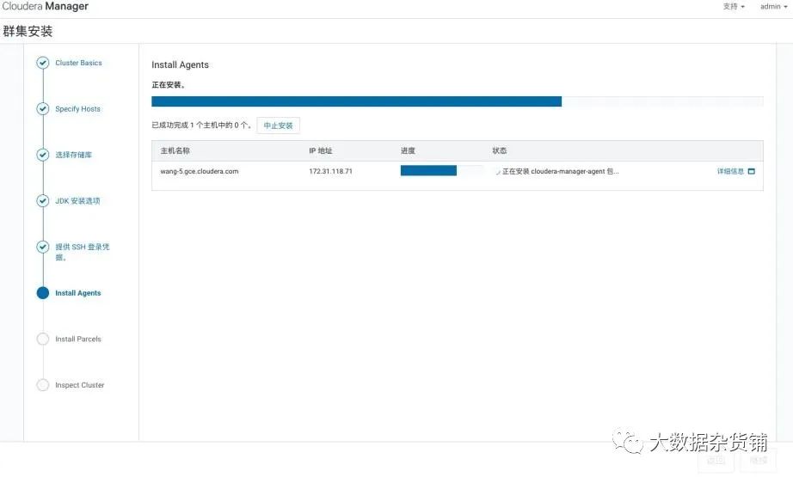This screenshot has width=793, height=477.
Task: Click the Specify Hosts step checkmark icon
Action: click(x=42, y=109)
